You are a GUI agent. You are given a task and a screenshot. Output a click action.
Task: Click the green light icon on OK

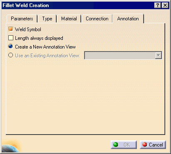click(x=116, y=145)
